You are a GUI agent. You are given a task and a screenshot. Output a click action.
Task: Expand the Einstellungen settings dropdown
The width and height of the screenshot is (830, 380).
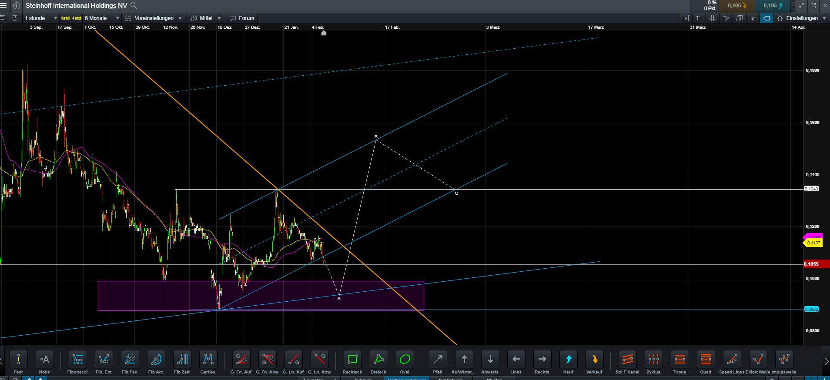click(802, 18)
